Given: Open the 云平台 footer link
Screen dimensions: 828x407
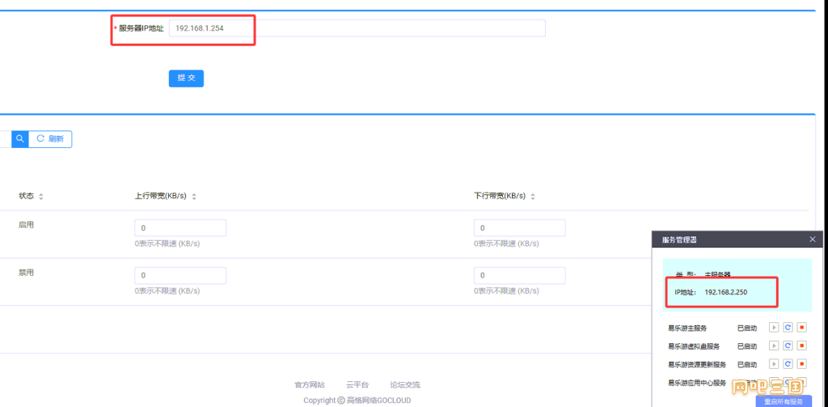Looking at the screenshot, I should pos(357,385).
